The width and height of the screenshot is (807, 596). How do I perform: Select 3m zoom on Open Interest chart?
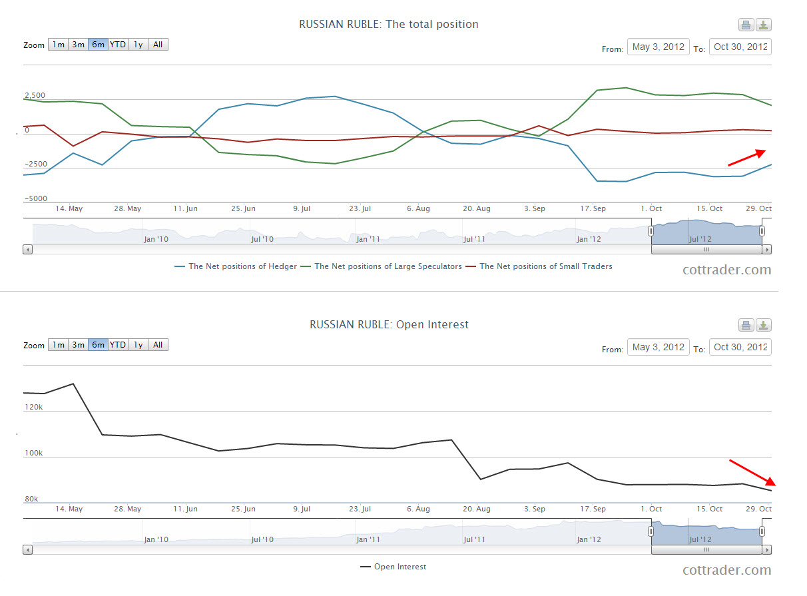coord(79,345)
